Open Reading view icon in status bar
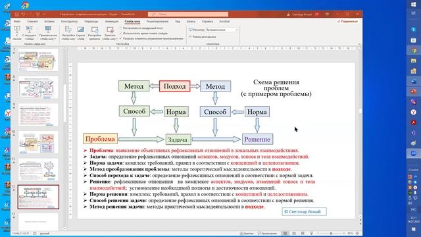This screenshot has width=421, height=237. click(x=303, y=234)
